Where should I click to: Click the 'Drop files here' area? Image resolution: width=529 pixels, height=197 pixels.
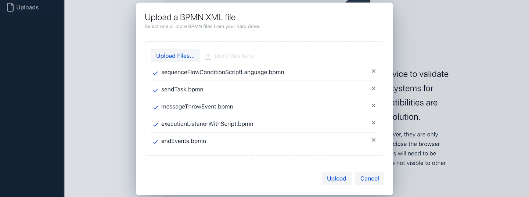coord(234,56)
